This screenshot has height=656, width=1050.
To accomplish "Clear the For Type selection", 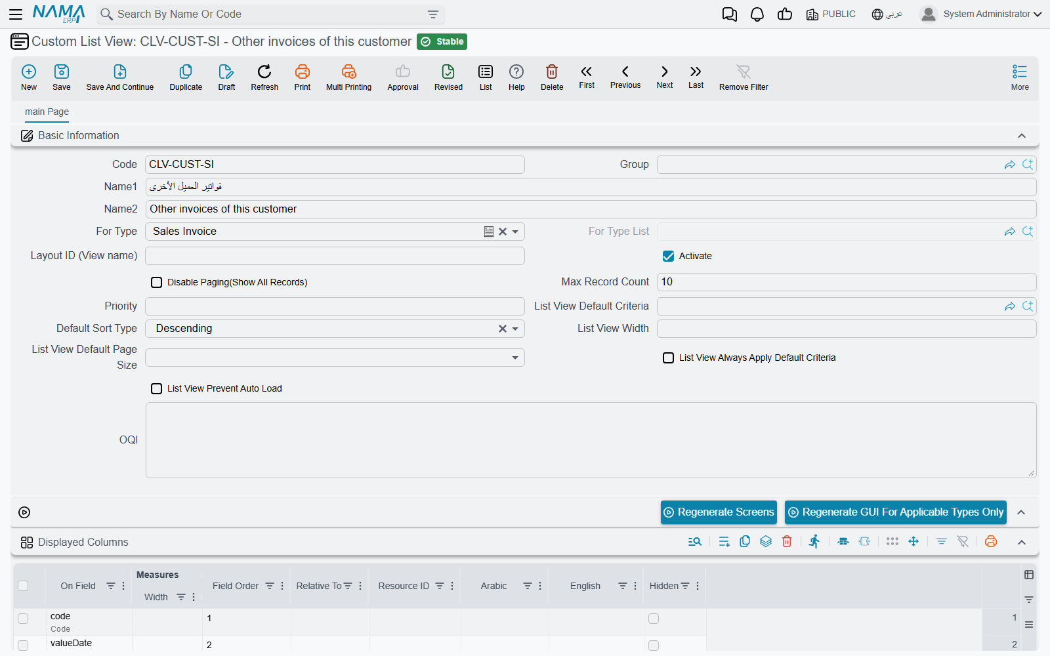I will (x=503, y=232).
